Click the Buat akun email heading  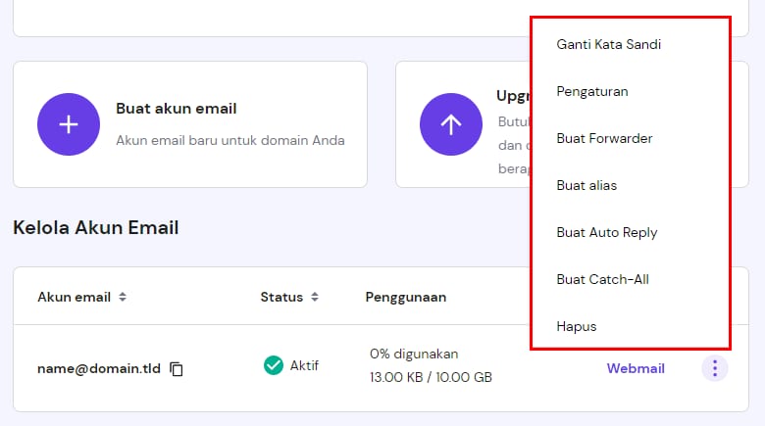[x=177, y=109]
